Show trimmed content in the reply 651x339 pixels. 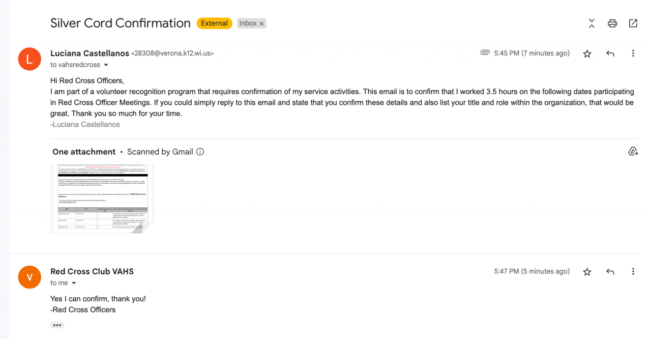[x=57, y=325]
